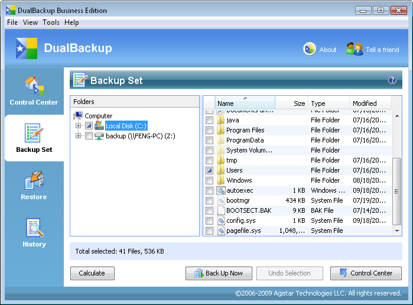Select the Backup Set sidebar icon
Image resolution: width=413 pixels, height=305 pixels.
pos(34,133)
